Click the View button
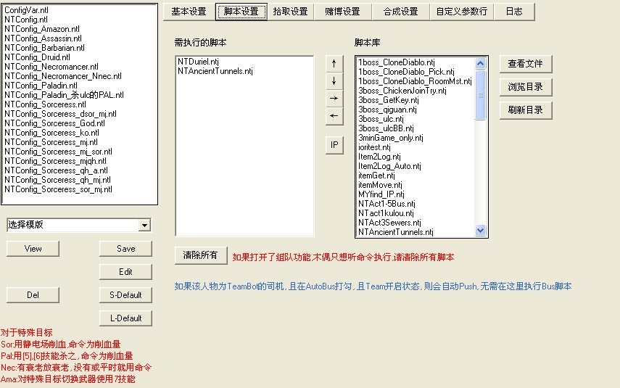 click(x=33, y=249)
